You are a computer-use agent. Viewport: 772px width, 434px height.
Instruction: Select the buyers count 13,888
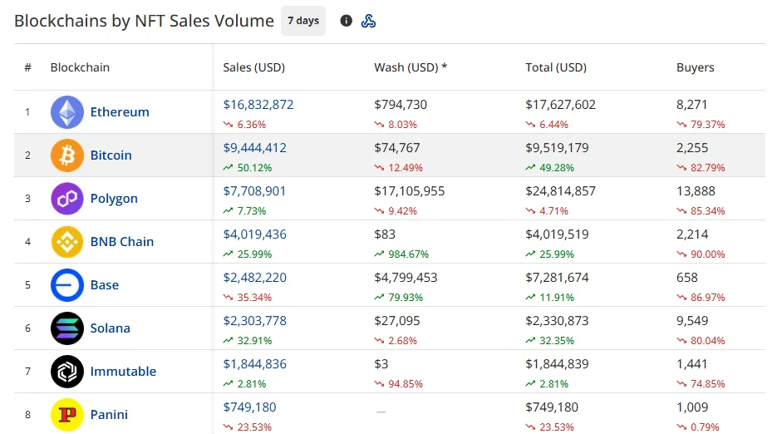coord(696,191)
